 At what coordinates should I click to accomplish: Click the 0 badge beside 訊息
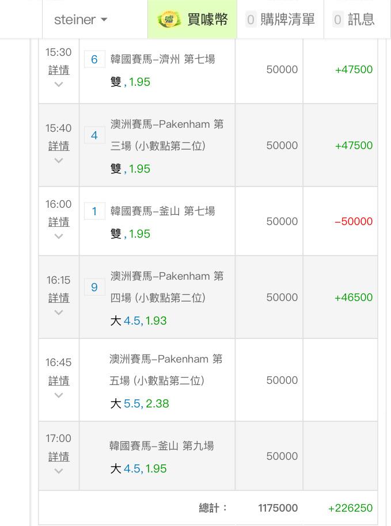coord(337,20)
